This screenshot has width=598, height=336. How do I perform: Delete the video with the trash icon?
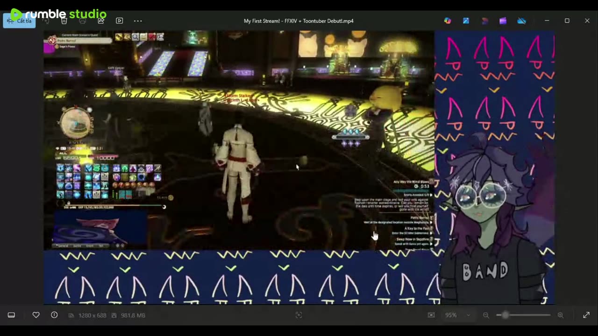tap(64, 21)
